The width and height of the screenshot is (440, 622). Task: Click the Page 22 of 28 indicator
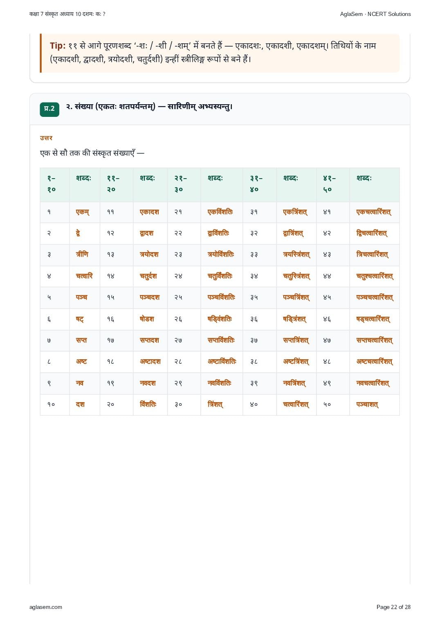pos(393,607)
